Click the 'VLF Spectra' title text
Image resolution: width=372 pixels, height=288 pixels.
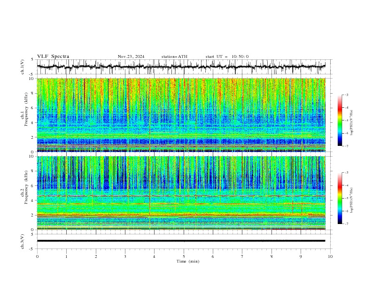tap(53, 56)
